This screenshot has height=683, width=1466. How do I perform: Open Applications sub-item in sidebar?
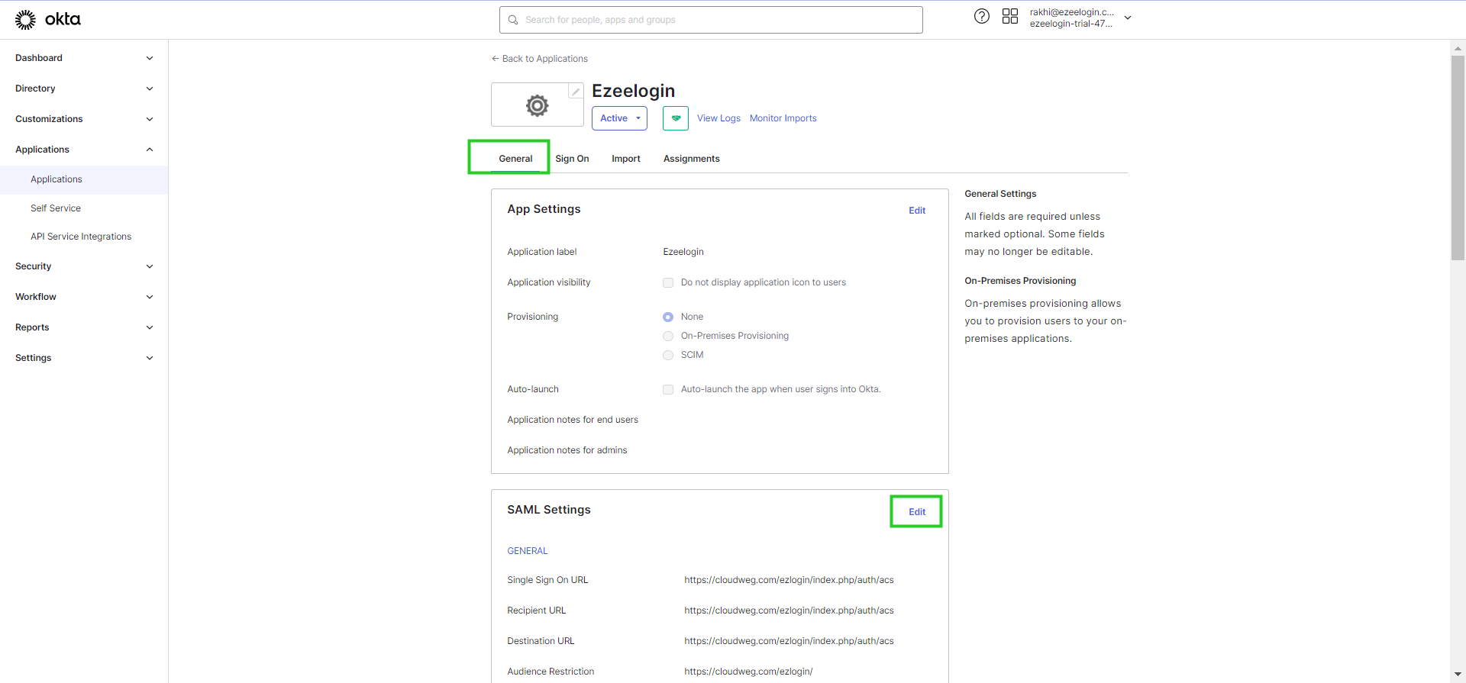point(84,179)
